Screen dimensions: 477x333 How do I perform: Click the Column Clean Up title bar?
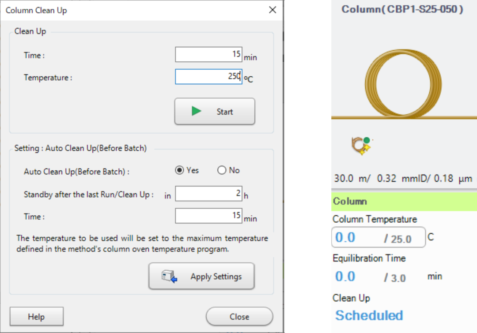[132, 10]
